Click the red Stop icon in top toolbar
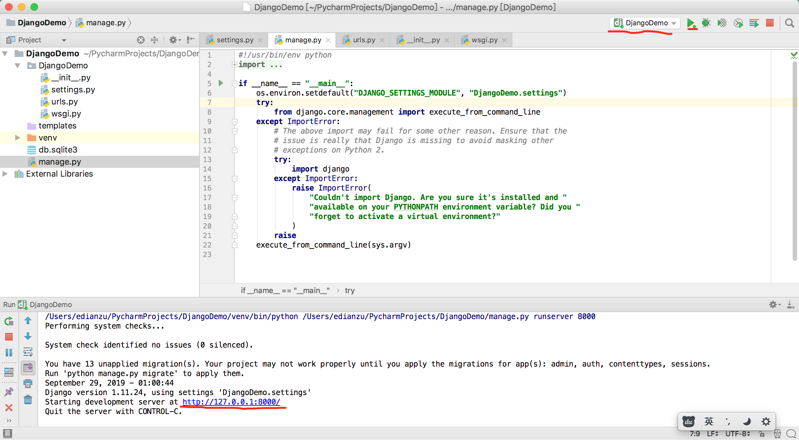799x440 pixels. click(770, 23)
